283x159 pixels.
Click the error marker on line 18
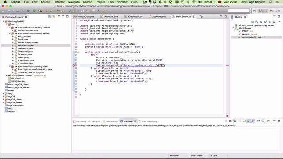(x=74, y=65)
